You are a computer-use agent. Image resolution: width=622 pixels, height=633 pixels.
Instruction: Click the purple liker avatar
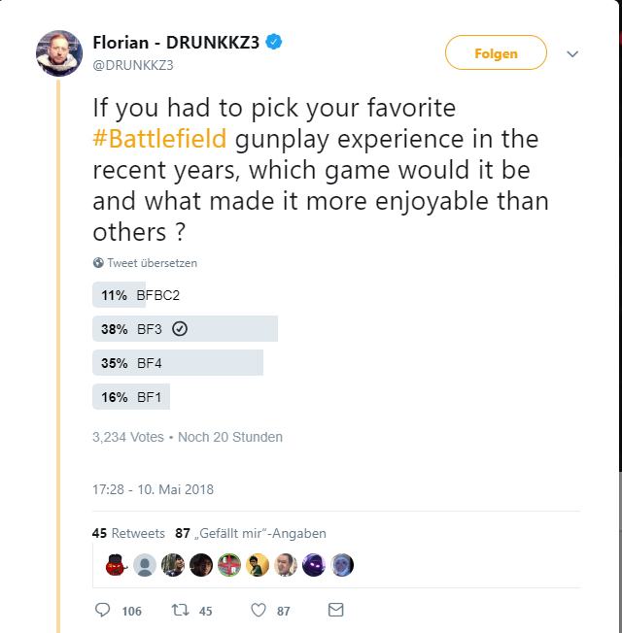(x=313, y=565)
